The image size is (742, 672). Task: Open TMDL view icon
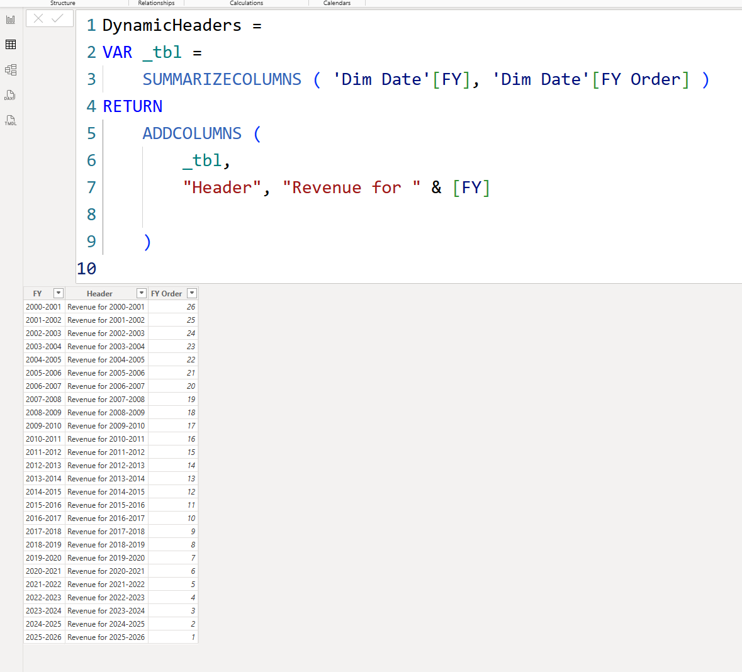tap(11, 120)
